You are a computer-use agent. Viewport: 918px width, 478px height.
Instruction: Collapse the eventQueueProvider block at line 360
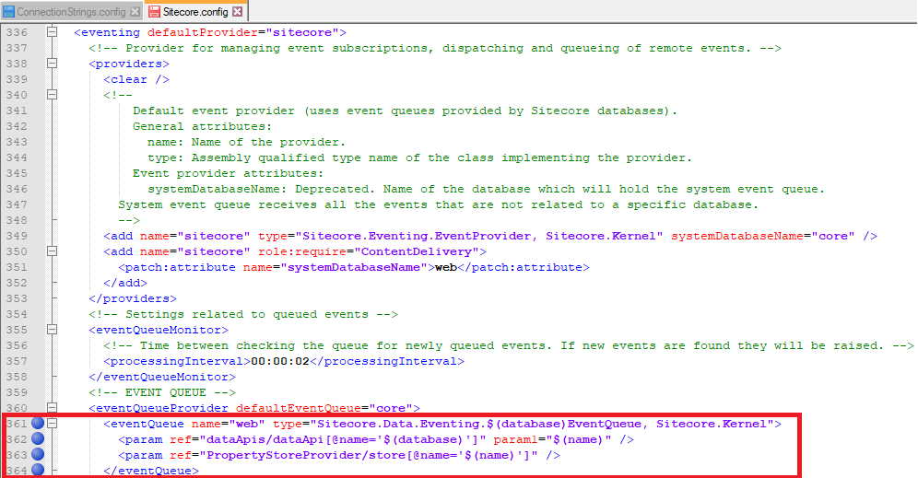[x=53, y=408]
